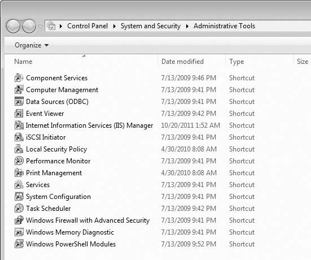
Task: Click the 7/13/2009 9:52 PM date cell
Action: (189, 244)
